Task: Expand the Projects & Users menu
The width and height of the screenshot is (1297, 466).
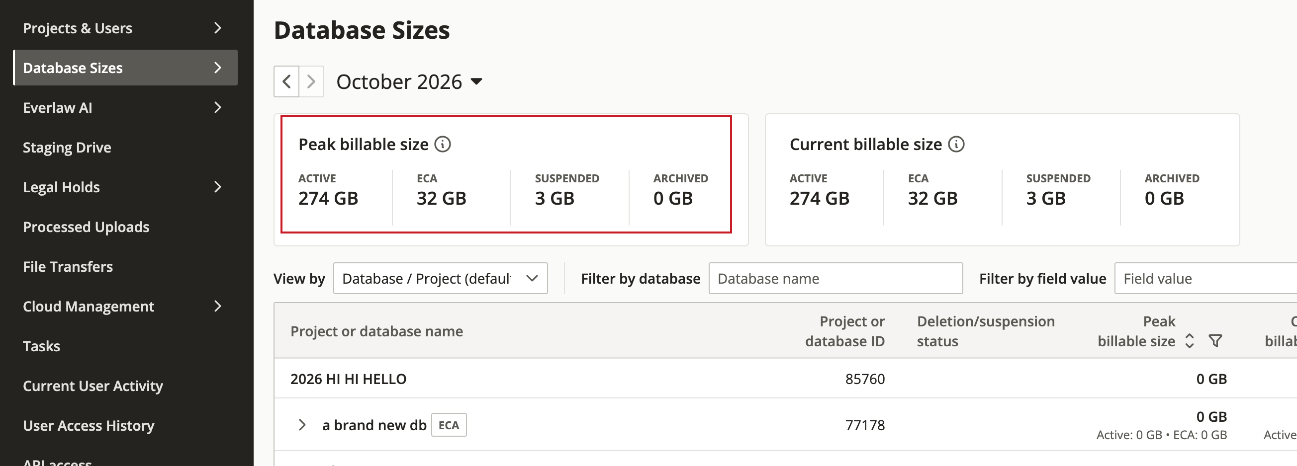Action: [125, 28]
